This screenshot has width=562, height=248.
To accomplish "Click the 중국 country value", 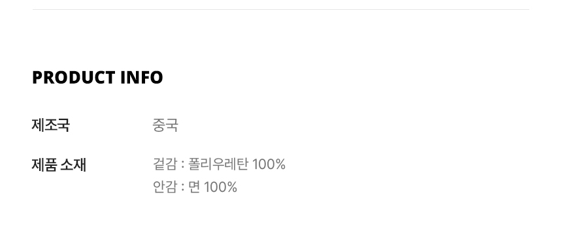I will (165, 125).
